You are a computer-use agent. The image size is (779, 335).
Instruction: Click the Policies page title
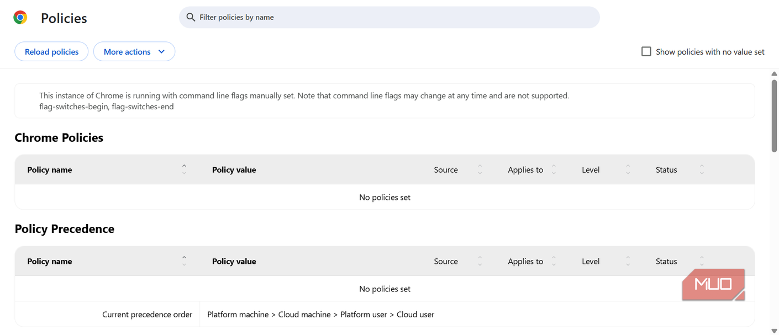64,18
